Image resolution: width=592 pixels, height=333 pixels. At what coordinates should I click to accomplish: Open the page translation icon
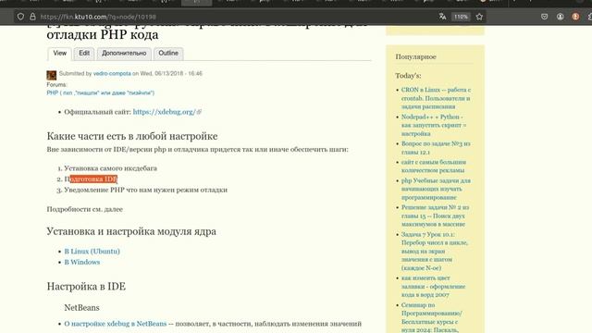pyautogui.click(x=442, y=17)
